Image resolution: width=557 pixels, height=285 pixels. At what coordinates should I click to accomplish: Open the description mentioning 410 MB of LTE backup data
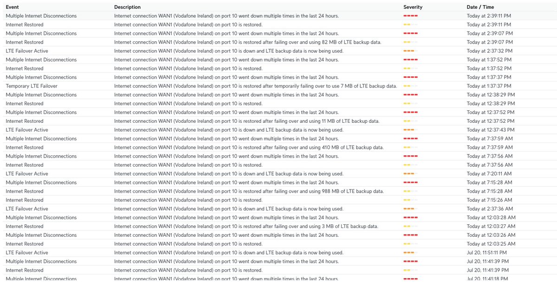(x=249, y=147)
